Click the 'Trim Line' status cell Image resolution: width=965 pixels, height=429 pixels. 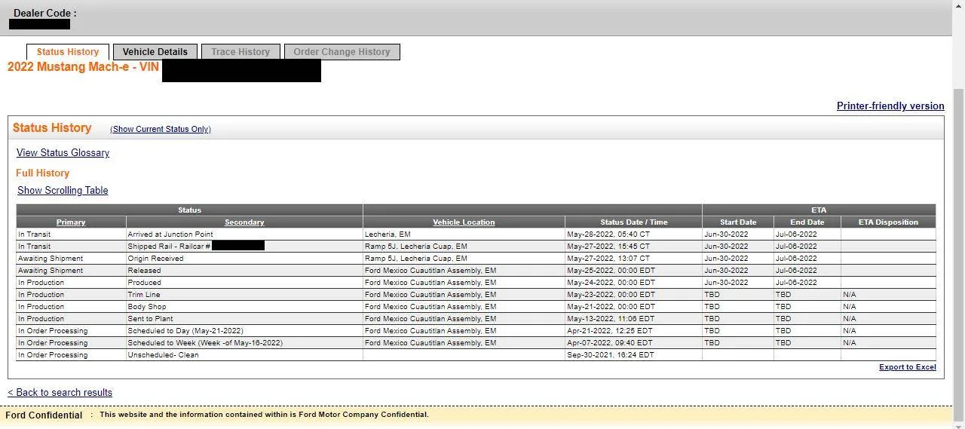pyautogui.click(x=244, y=295)
